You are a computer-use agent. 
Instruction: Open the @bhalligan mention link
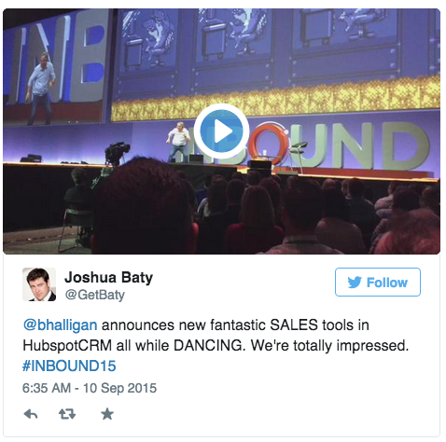[60, 325]
